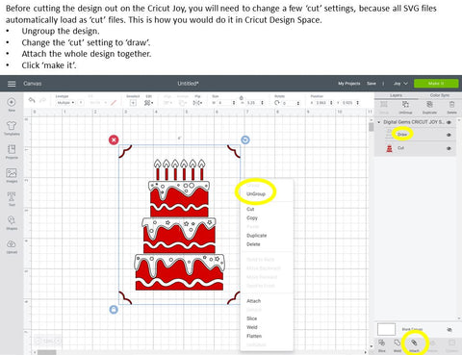
Task: Select the Cut layer label
Action: [x=400, y=148]
